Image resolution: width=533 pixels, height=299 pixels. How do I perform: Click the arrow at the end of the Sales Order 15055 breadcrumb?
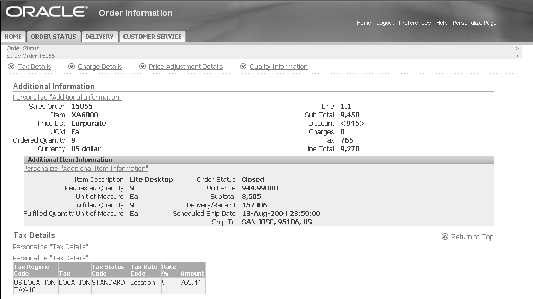[517, 56]
